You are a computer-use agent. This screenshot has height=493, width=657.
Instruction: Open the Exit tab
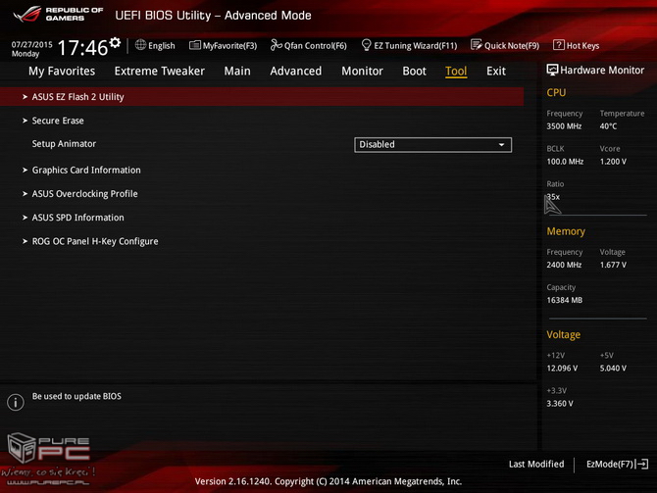496,72
